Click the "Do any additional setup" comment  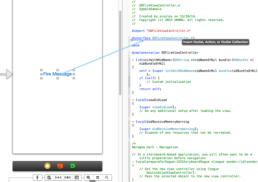[x=185, y=111]
